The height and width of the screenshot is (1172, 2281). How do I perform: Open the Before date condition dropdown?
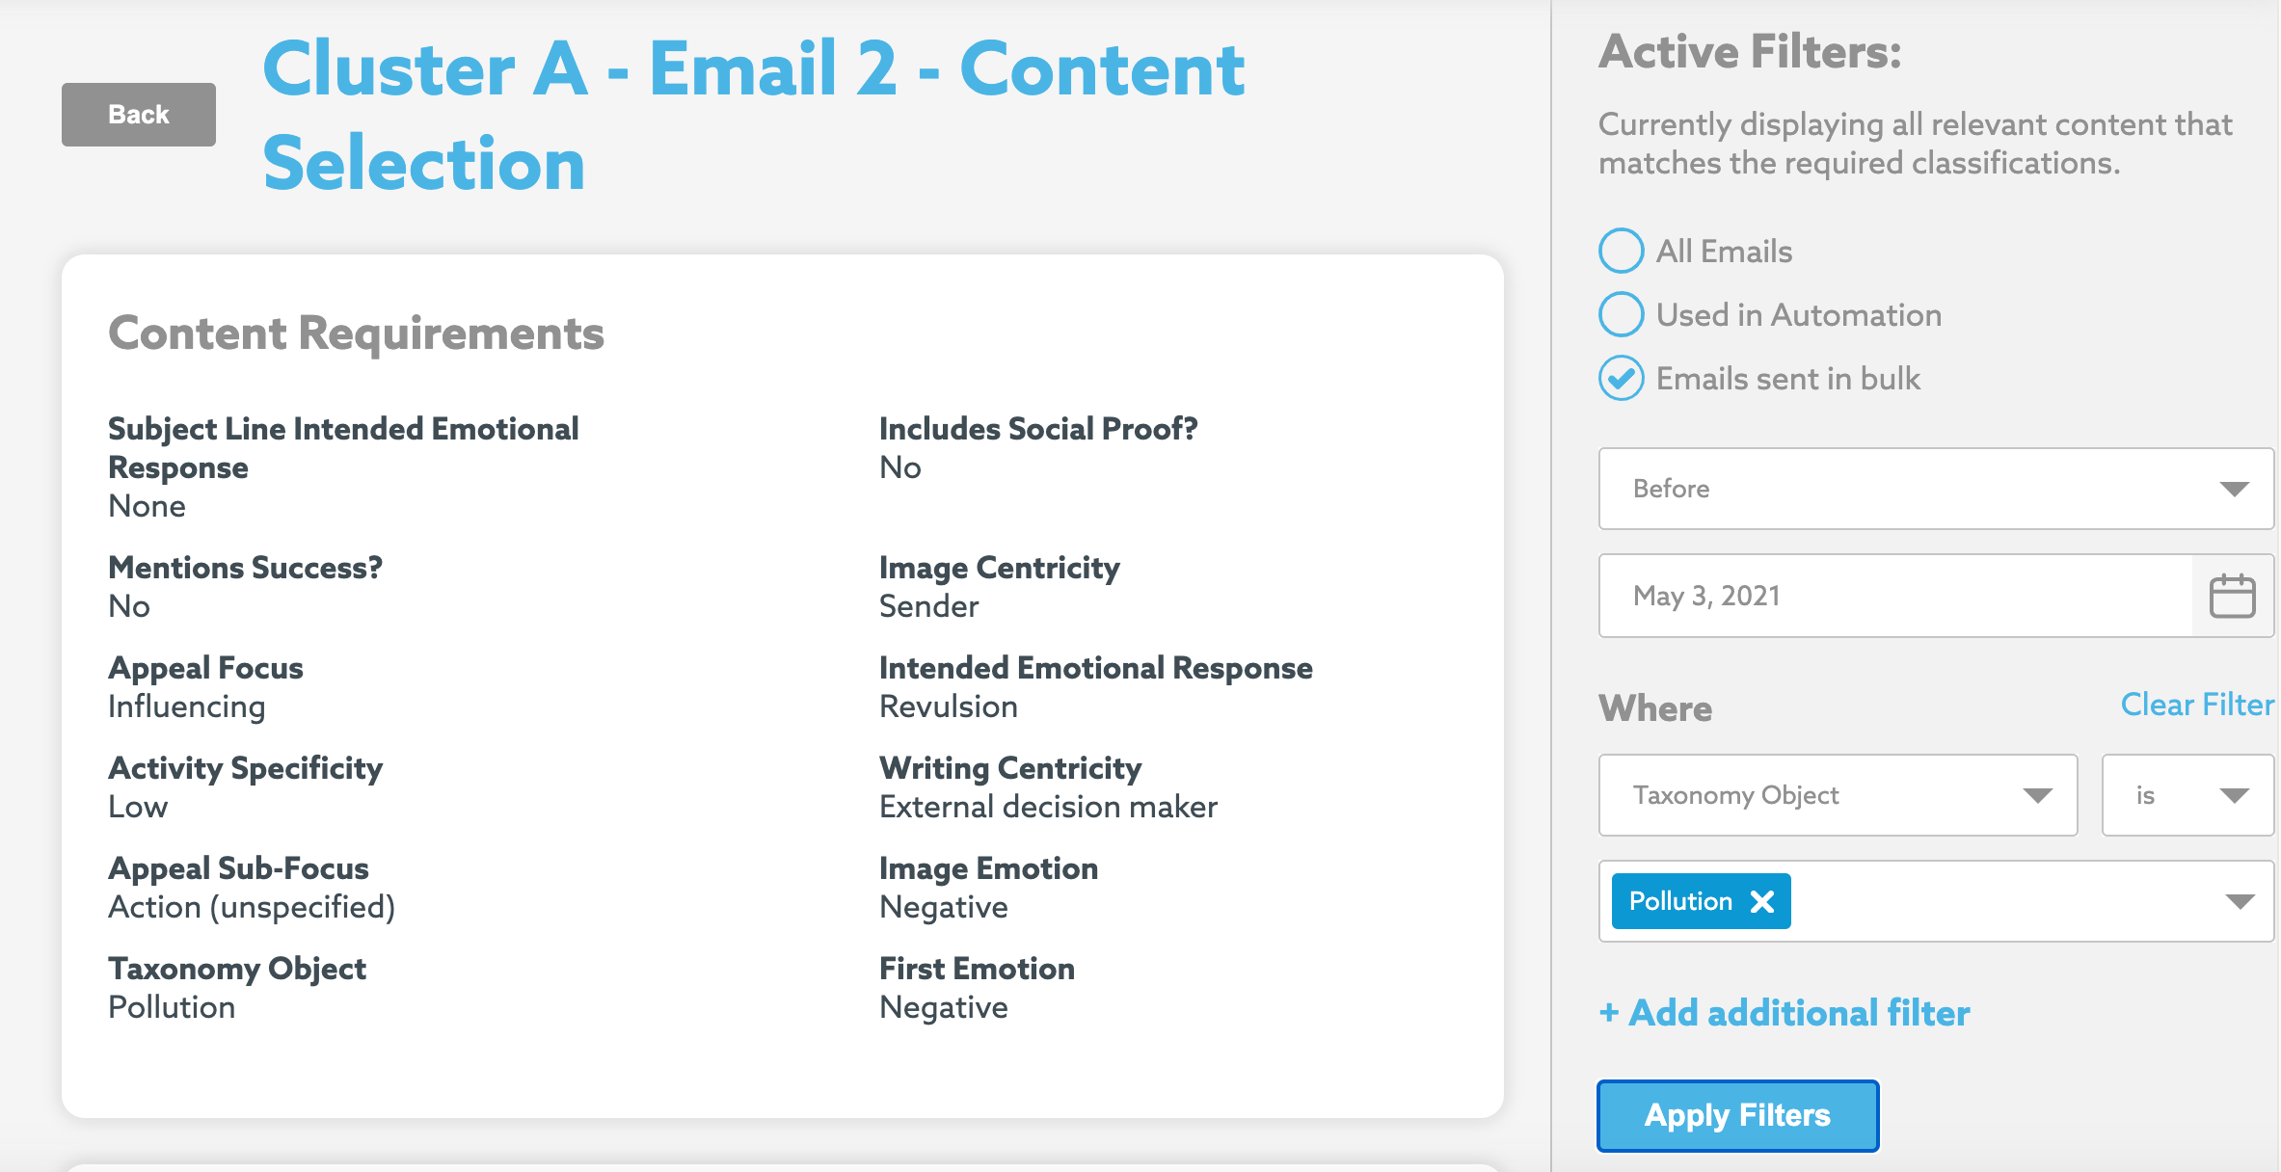1936,489
